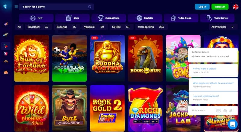Image resolution: width=241 pixels, height=132 pixels.
Task: Select the Roulette category tab
Action: pyautogui.click(x=145, y=18)
